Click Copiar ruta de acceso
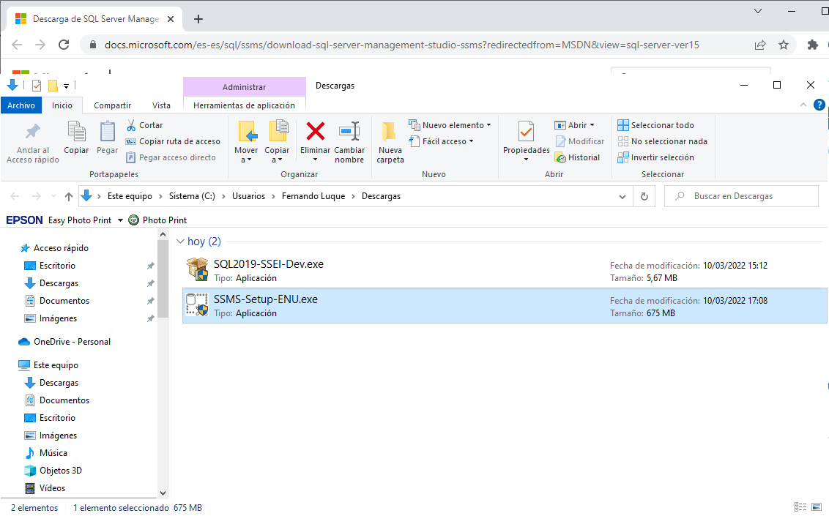Image resolution: width=829 pixels, height=516 pixels. [x=173, y=141]
